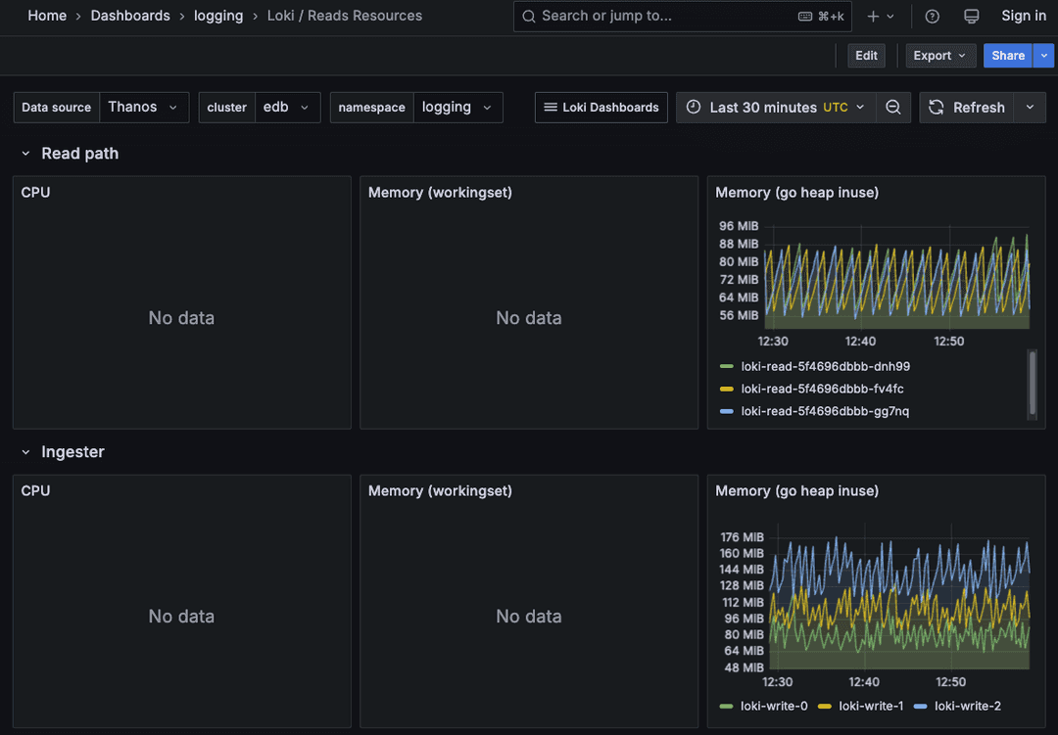This screenshot has height=735, width=1058.
Task: Open the Dashboards breadcrumb menu item
Action: 130,16
